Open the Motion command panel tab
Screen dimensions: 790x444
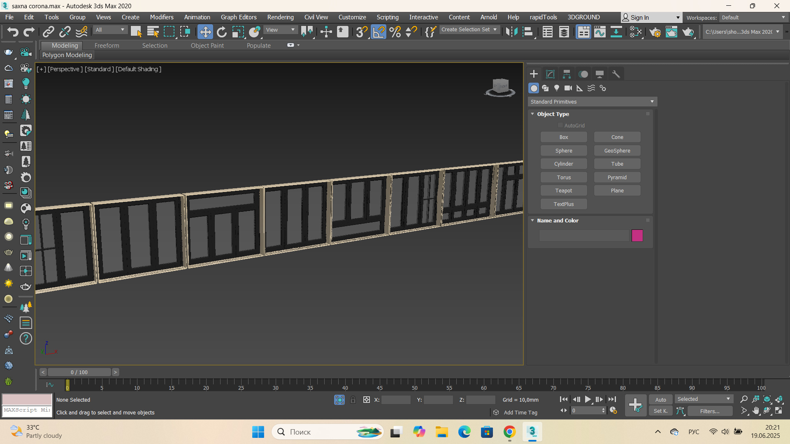pyautogui.click(x=583, y=74)
